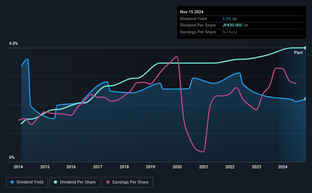
Task: Select the 2014 x-axis label
Action: [x=18, y=167]
